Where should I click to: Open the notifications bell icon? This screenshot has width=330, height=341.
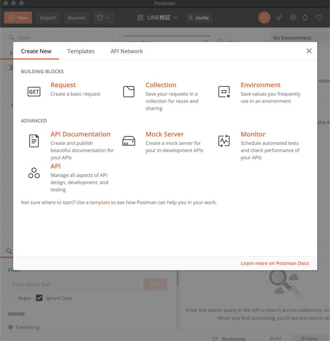click(x=305, y=18)
